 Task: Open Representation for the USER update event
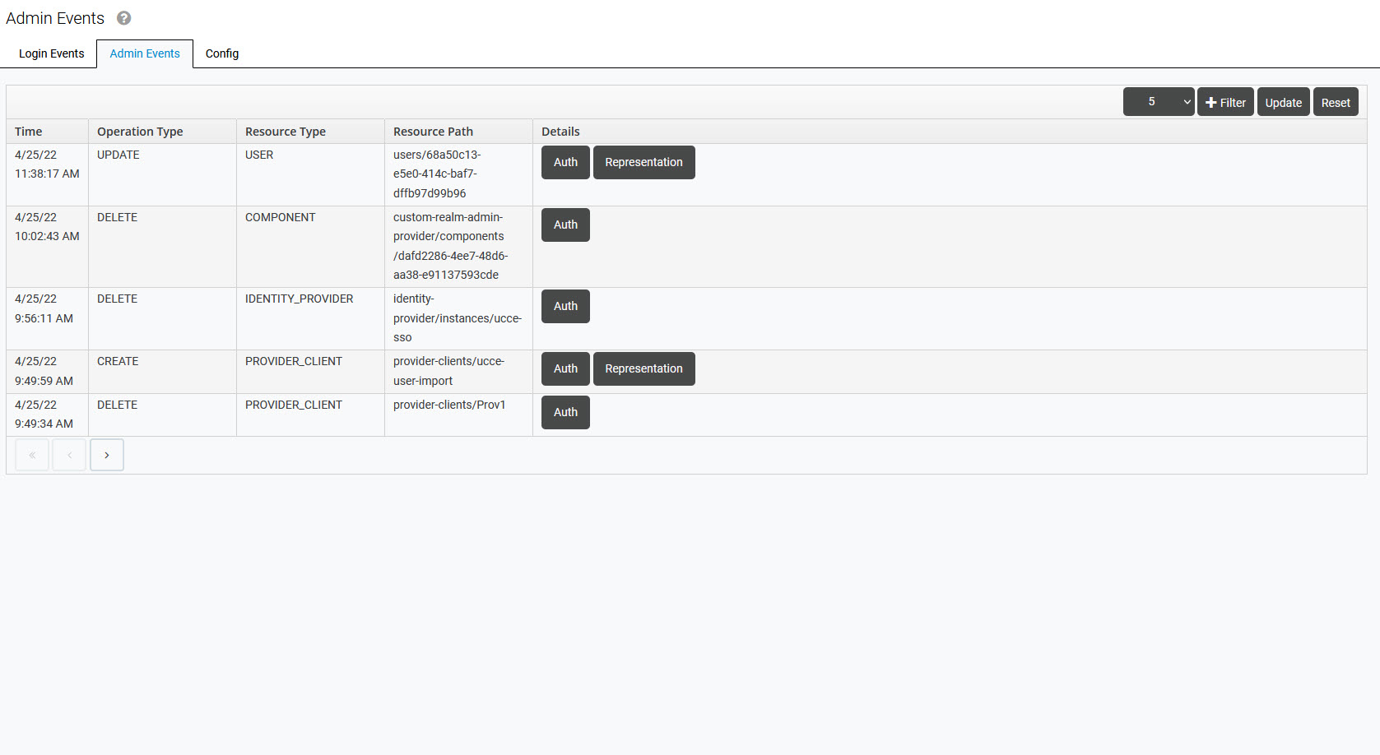[644, 162]
